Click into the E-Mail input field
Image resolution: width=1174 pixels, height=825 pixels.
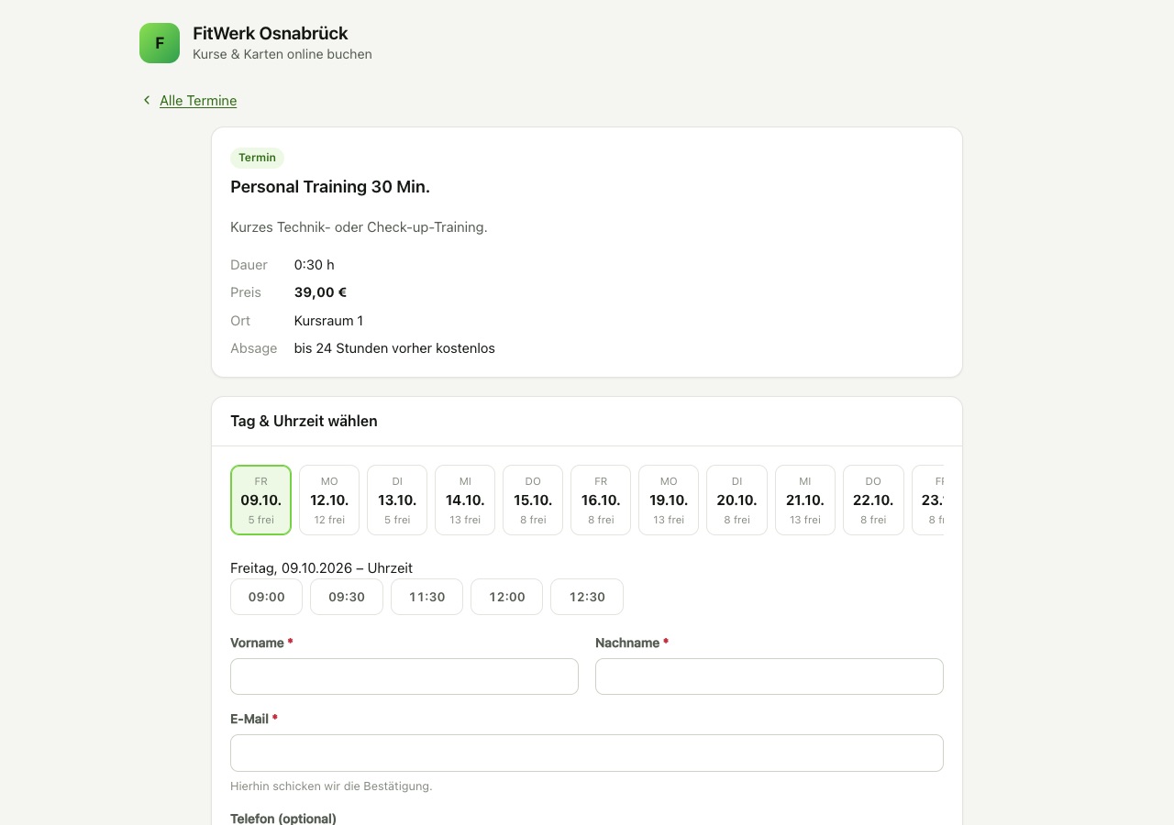pos(587,753)
